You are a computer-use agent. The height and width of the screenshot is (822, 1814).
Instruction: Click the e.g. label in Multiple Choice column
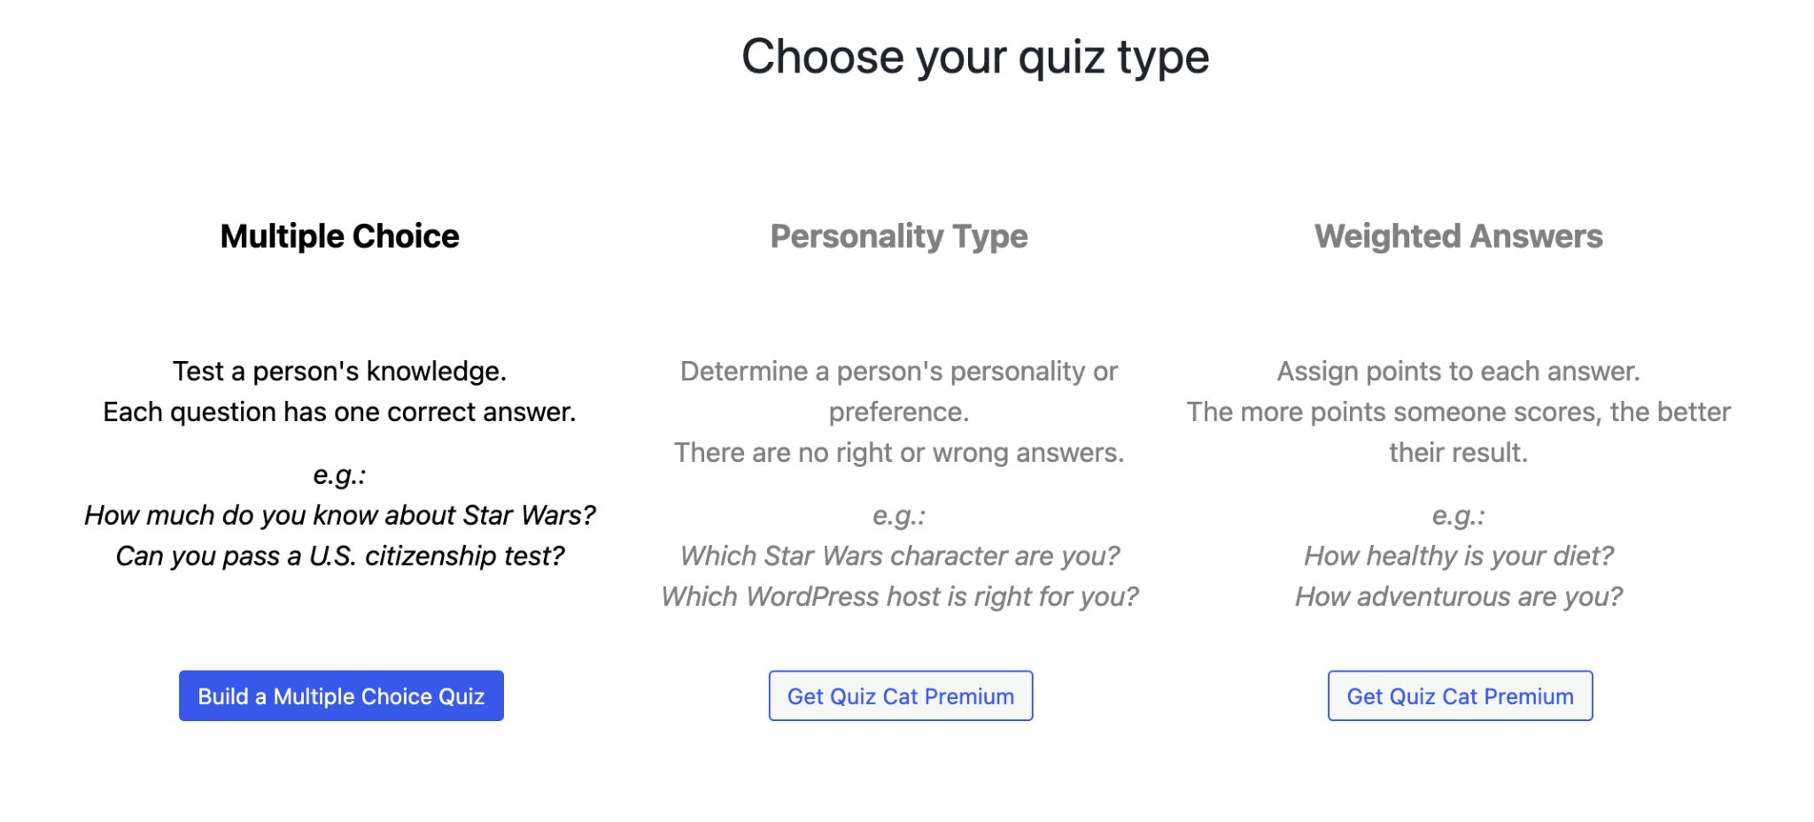click(x=339, y=474)
